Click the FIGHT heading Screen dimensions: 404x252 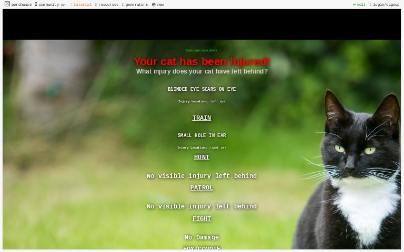(201, 219)
